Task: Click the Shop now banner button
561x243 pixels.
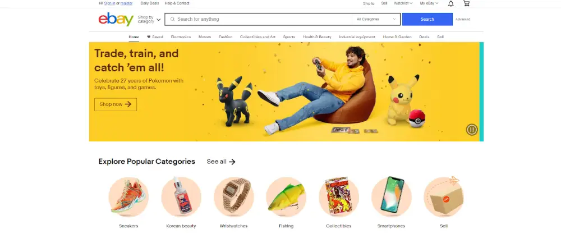Action: (116, 104)
